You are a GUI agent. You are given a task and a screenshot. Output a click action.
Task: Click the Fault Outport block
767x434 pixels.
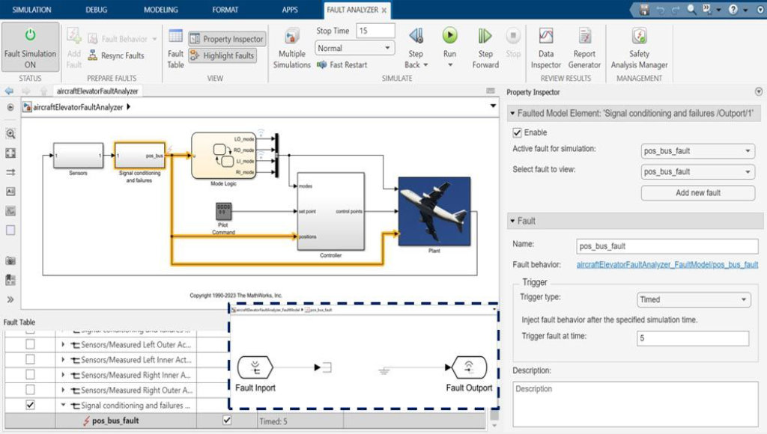point(469,367)
